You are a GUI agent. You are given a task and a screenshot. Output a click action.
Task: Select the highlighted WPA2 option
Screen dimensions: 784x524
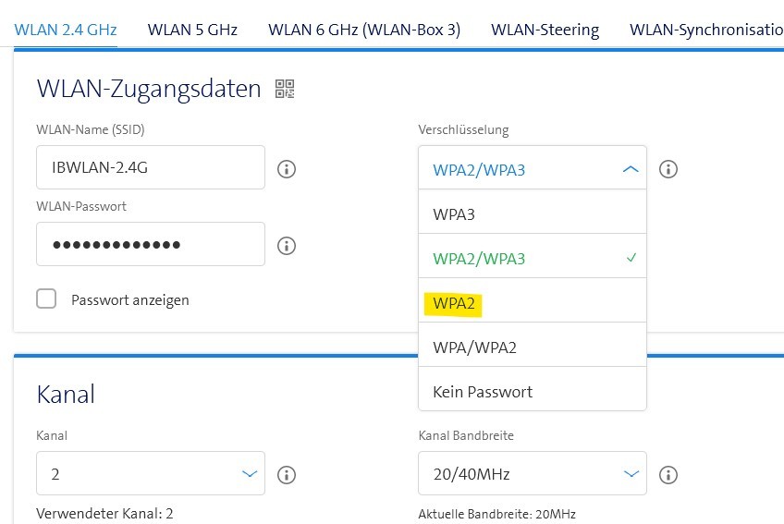click(532, 303)
